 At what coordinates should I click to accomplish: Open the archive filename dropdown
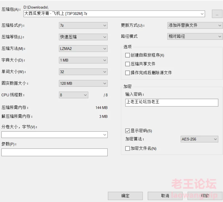pos(202,13)
